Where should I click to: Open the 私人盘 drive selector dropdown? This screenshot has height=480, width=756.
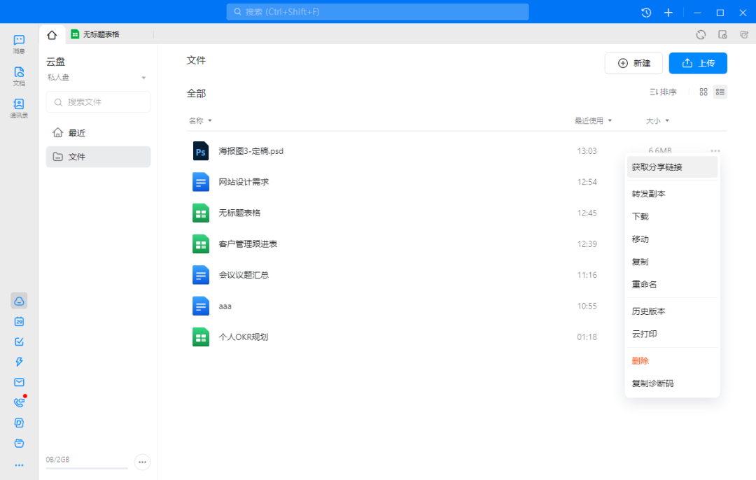(x=97, y=78)
